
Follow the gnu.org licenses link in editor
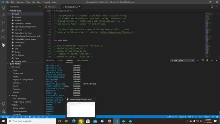point(117,32)
